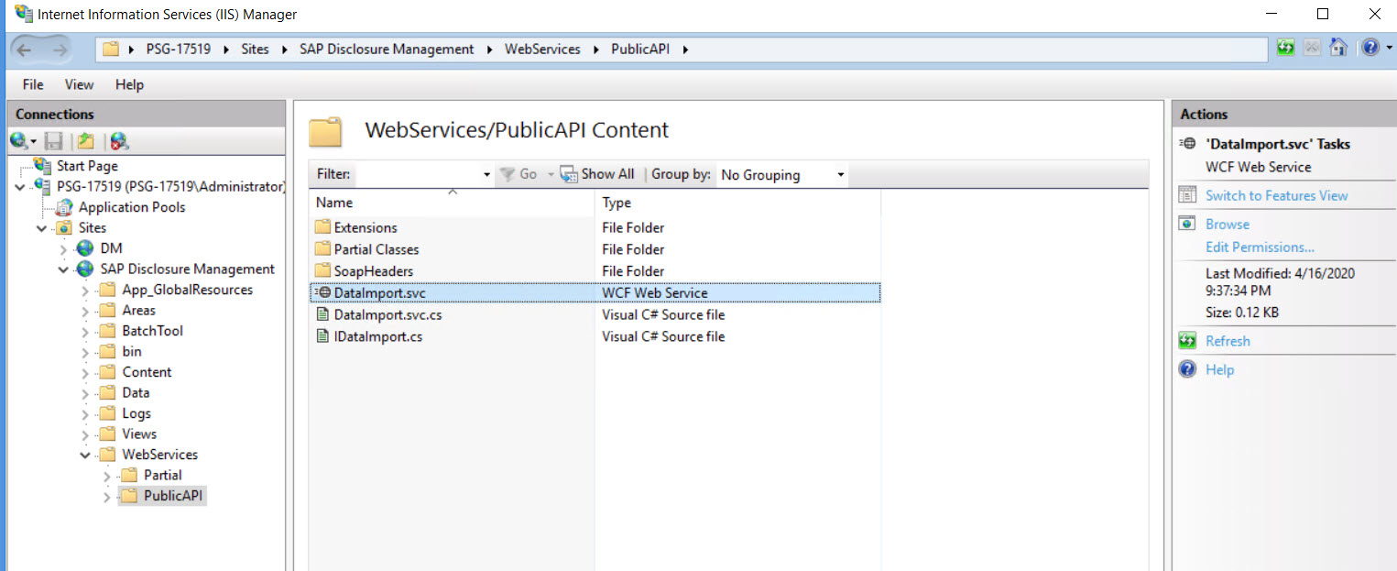
Task: Expand the App_GlobalResources folder node
Action: tap(85, 291)
